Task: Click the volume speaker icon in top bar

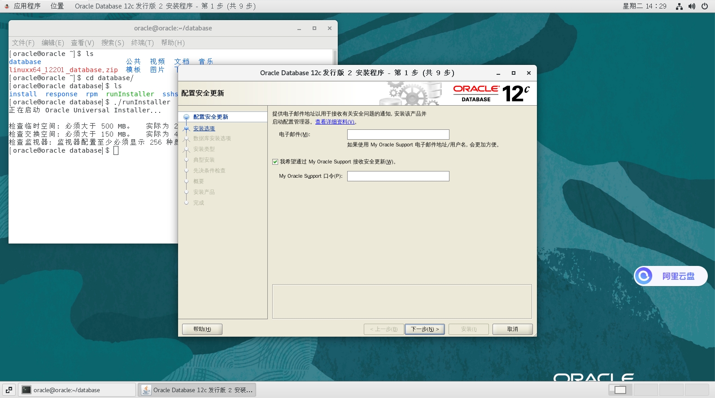Action: (692, 6)
